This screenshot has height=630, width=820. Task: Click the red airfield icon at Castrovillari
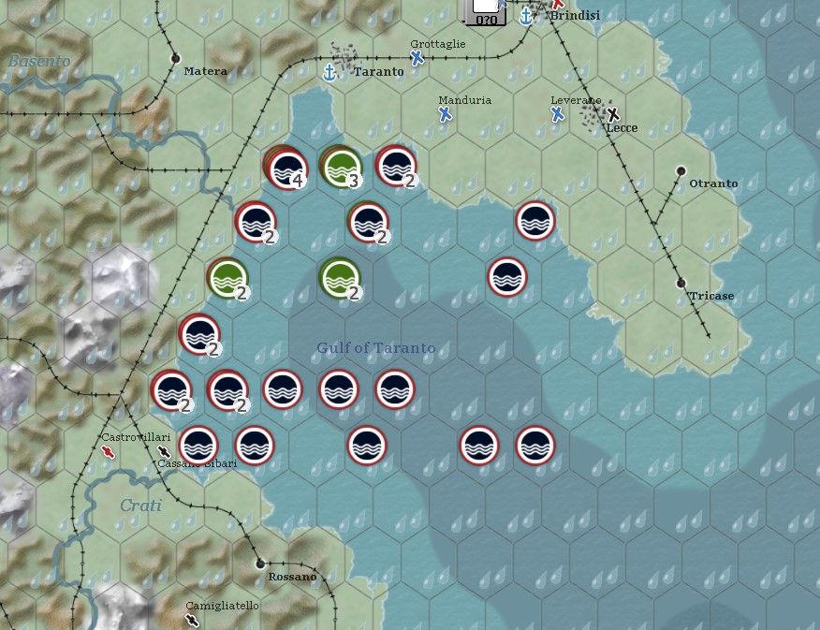[x=109, y=452]
